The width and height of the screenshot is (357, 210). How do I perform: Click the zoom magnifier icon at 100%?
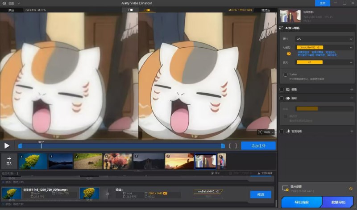pyautogui.click(x=260, y=132)
